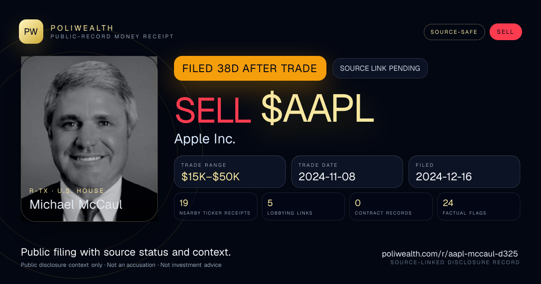Screen dimensions: 541x284
Task: Click the red SELL pill button
Action: pyautogui.click(x=505, y=32)
